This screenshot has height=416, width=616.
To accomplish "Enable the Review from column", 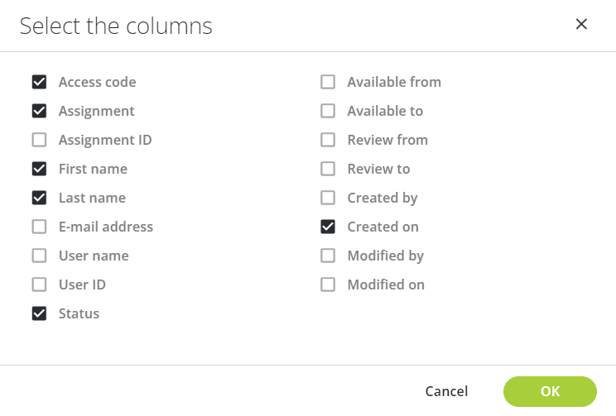I will (x=328, y=140).
